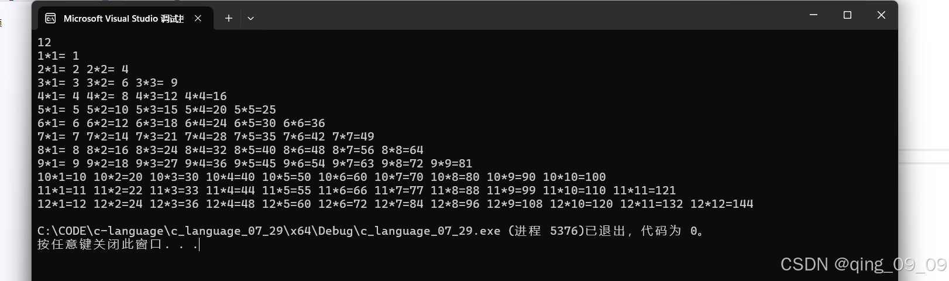Minimize the terminal window
The image size is (949, 281).
(x=813, y=15)
